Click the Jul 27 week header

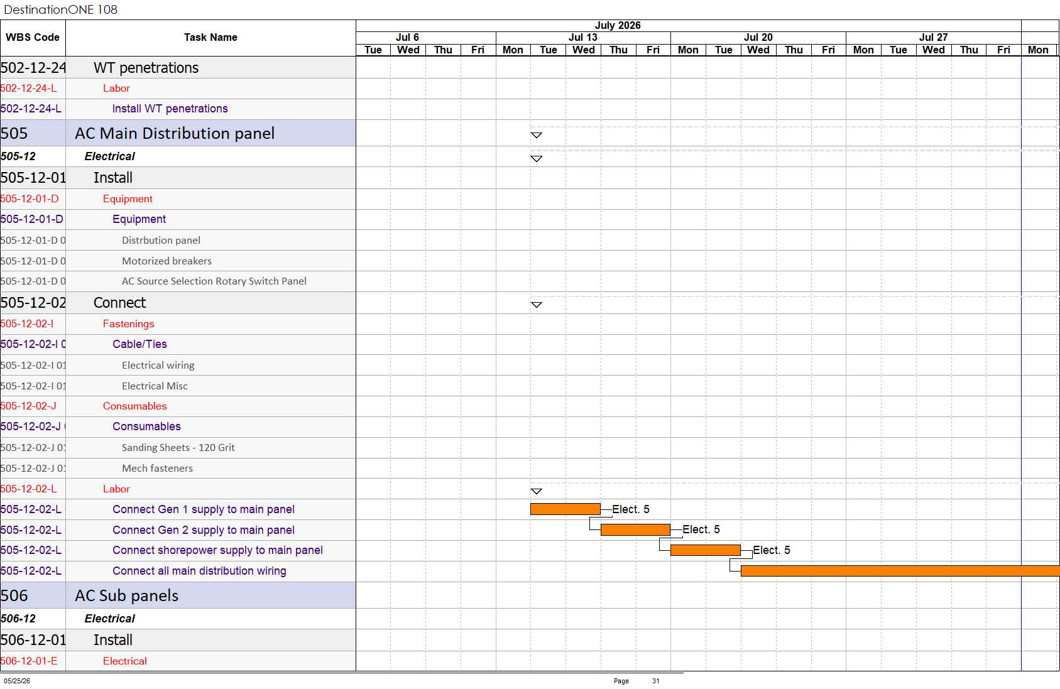click(934, 38)
